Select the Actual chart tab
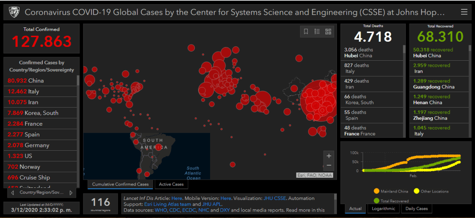This screenshot has width=475, height=218. (355, 209)
